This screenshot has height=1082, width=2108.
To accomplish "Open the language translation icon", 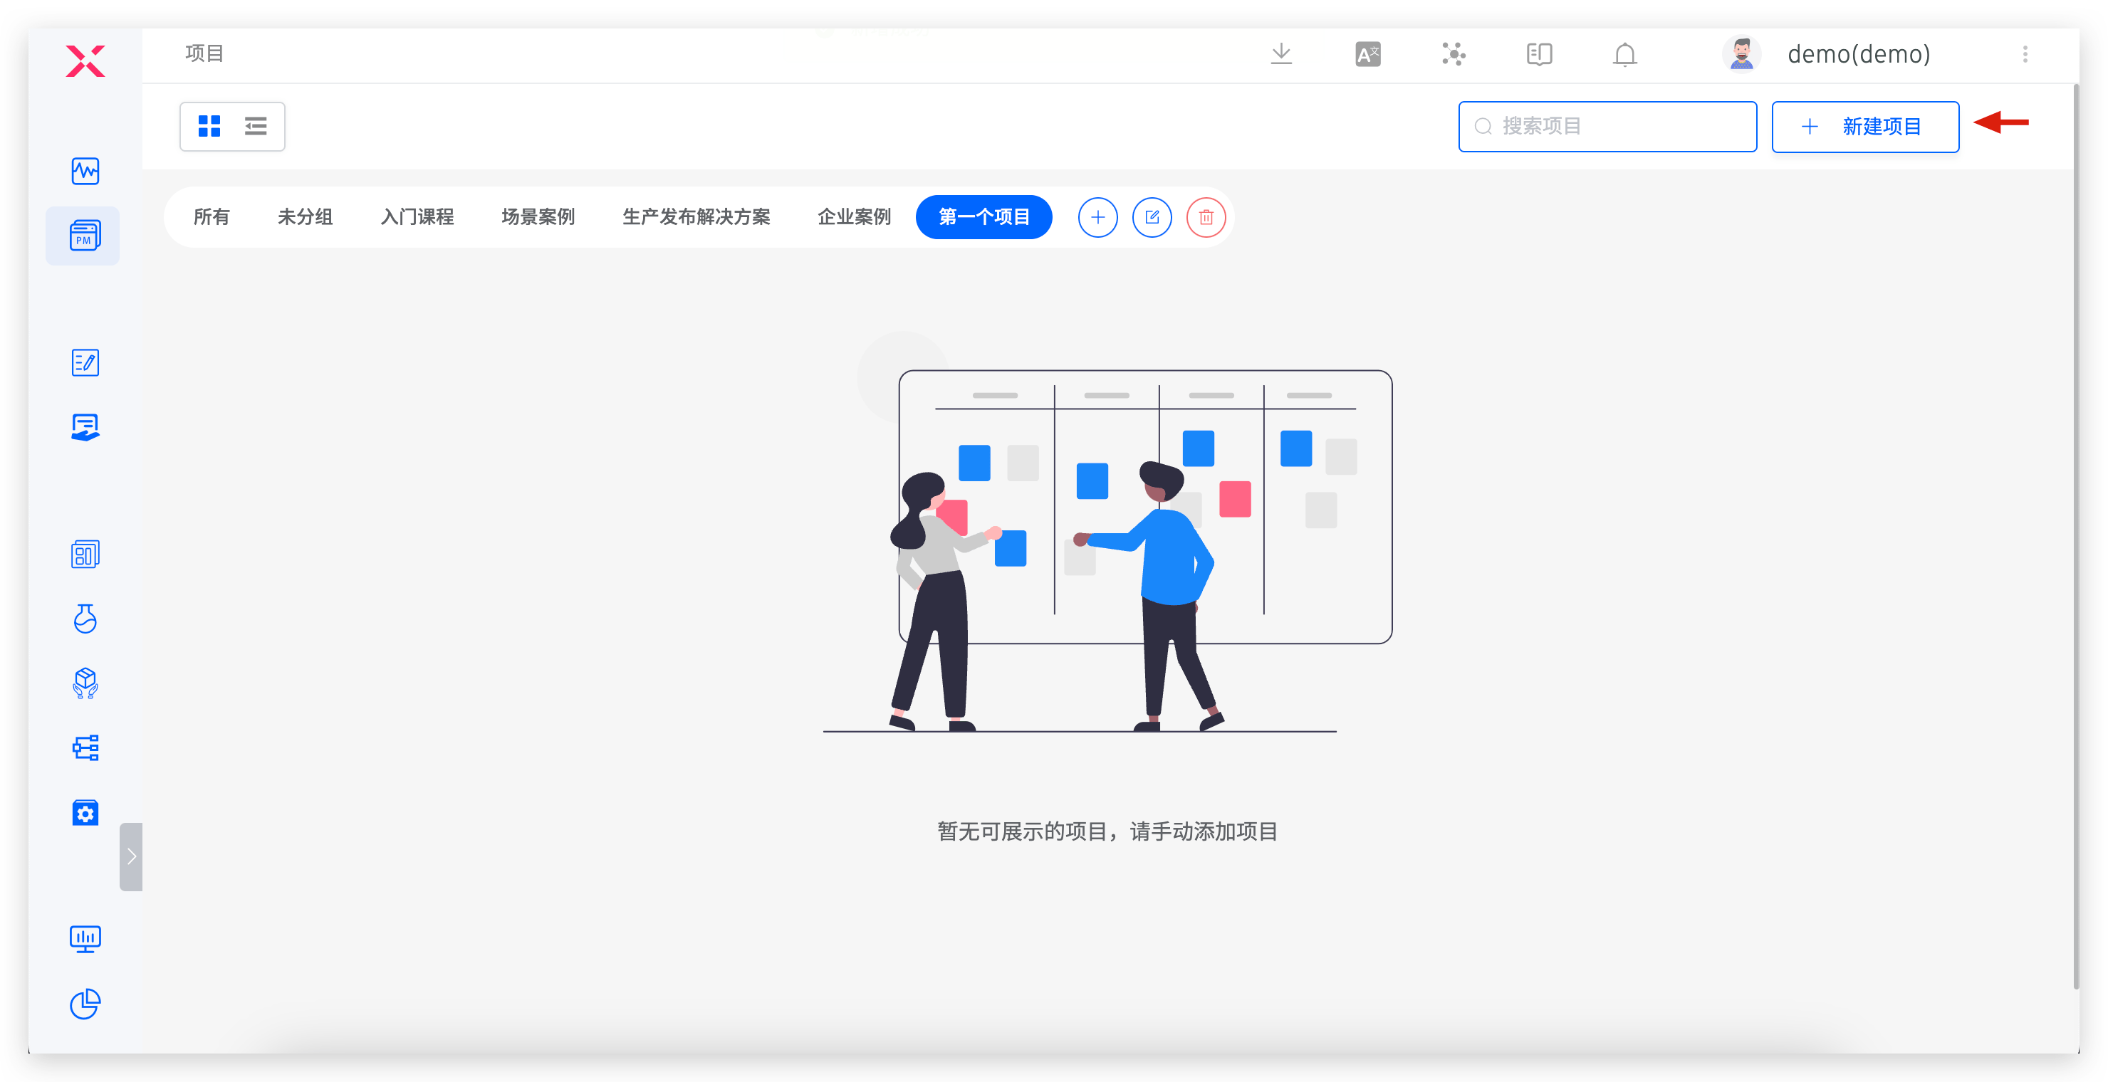I will click(1367, 55).
